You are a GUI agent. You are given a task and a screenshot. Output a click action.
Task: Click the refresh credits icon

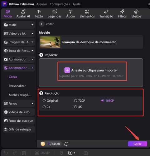[x=66, y=144]
